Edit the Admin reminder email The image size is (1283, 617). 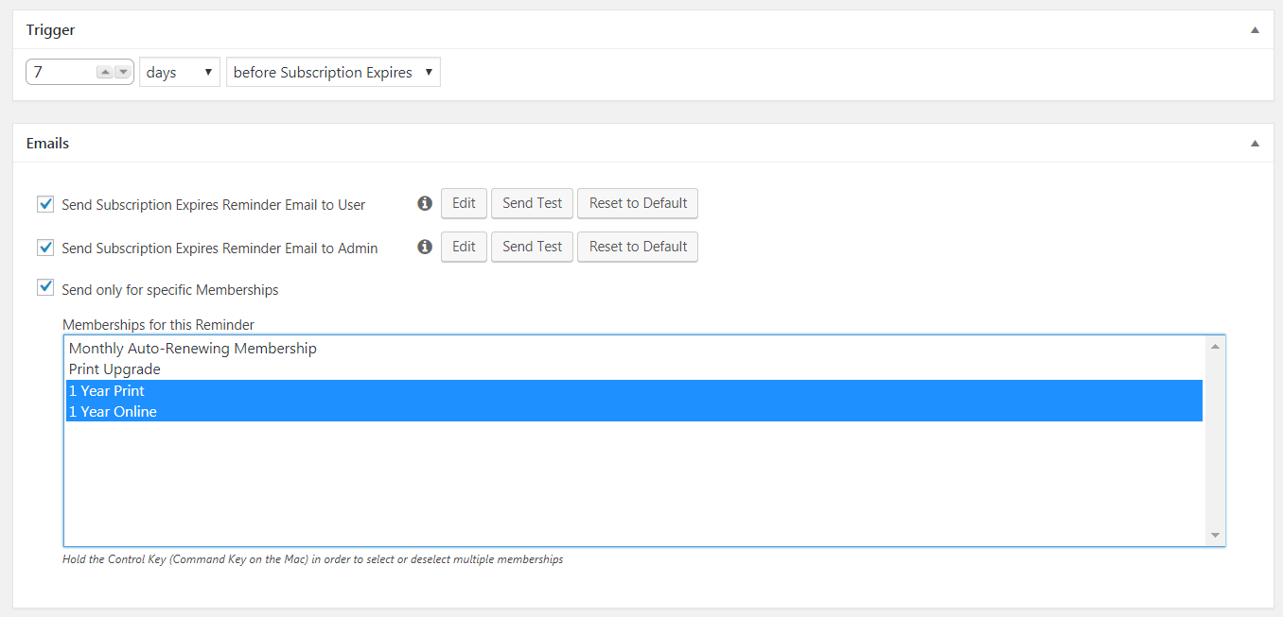464,247
